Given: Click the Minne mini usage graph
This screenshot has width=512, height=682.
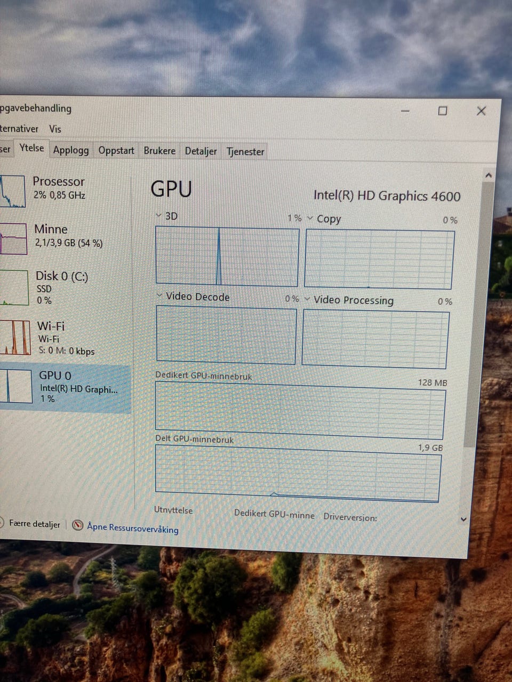Looking at the screenshot, I should coord(13,239).
